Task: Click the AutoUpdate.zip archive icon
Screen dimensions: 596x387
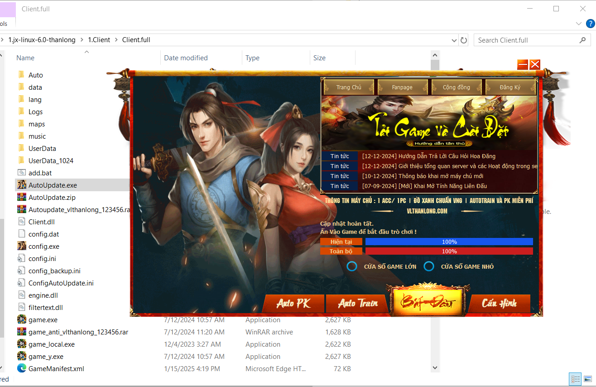Action: (21, 197)
